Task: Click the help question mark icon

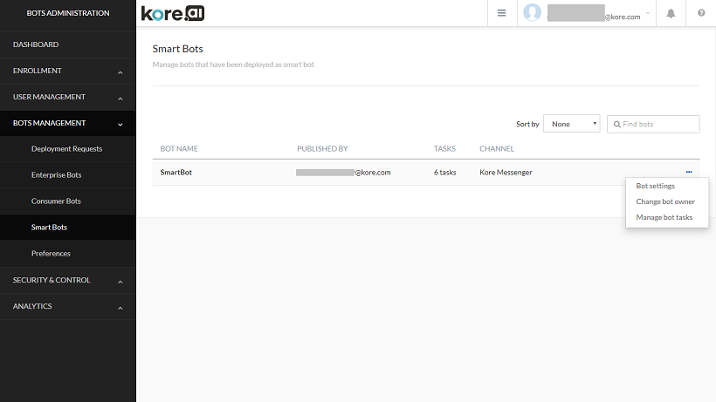Action: pos(701,13)
